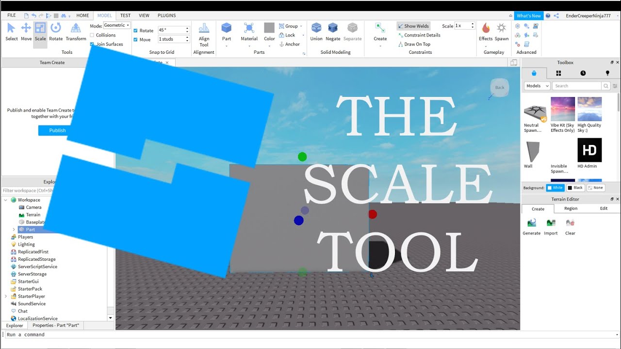Open the Toolbox search filter options
The height and width of the screenshot is (349, 621).
pyautogui.click(x=615, y=86)
